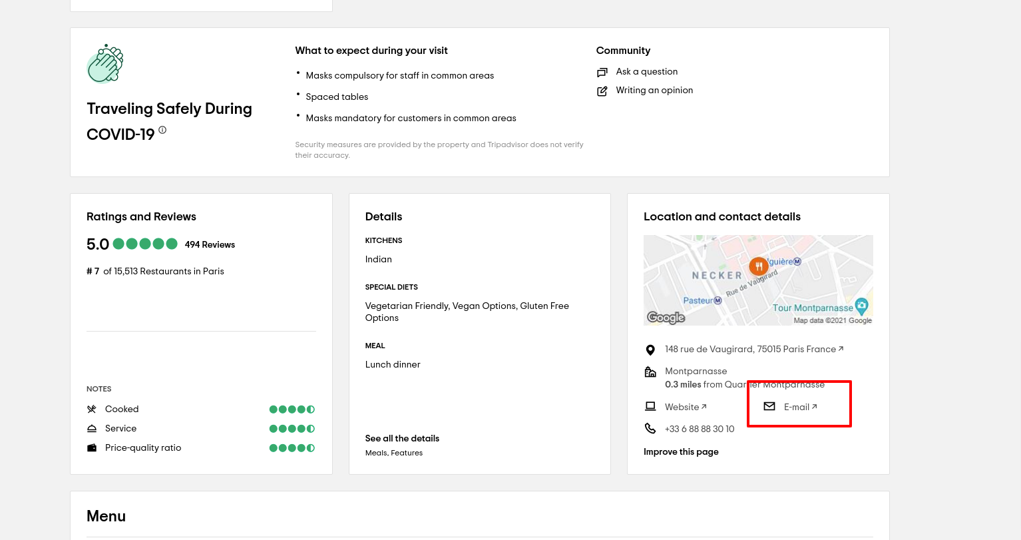Image resolution: width=1021 pixels, height=540 pixels.
Task: Select the Meals link under details
Action: (x=376, y=453)
